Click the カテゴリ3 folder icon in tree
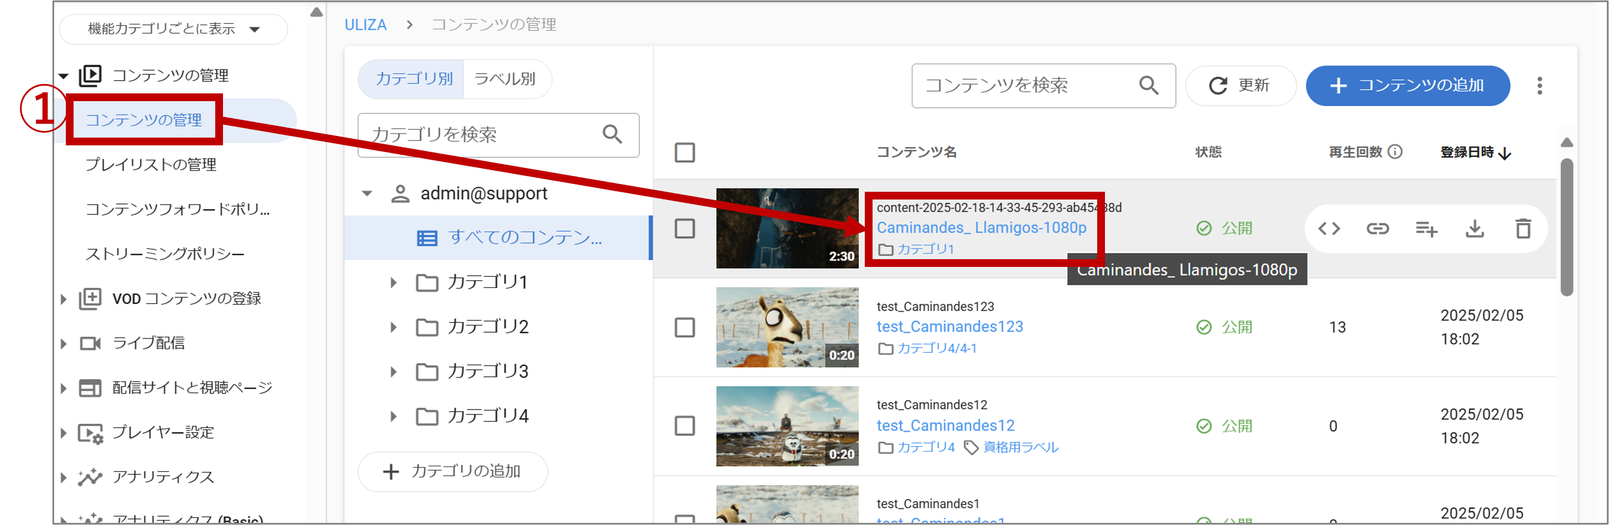Viewport: 1609px width, 525px height. point(427,371)
